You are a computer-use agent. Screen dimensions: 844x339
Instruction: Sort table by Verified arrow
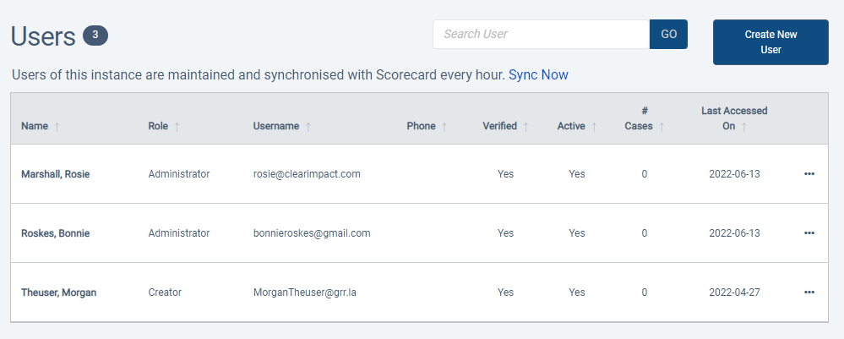pyautogui.click(x=525, y=127)
